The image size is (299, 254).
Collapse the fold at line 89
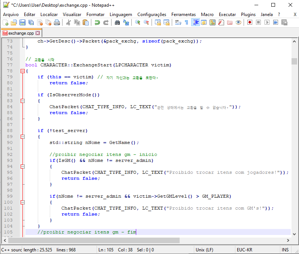[x=22, y=137]
